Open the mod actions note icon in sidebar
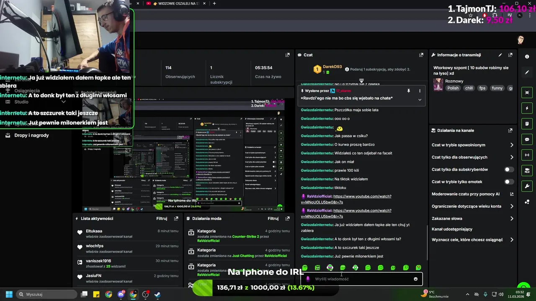This screenshot has width=536, height=301. [527, 124]
